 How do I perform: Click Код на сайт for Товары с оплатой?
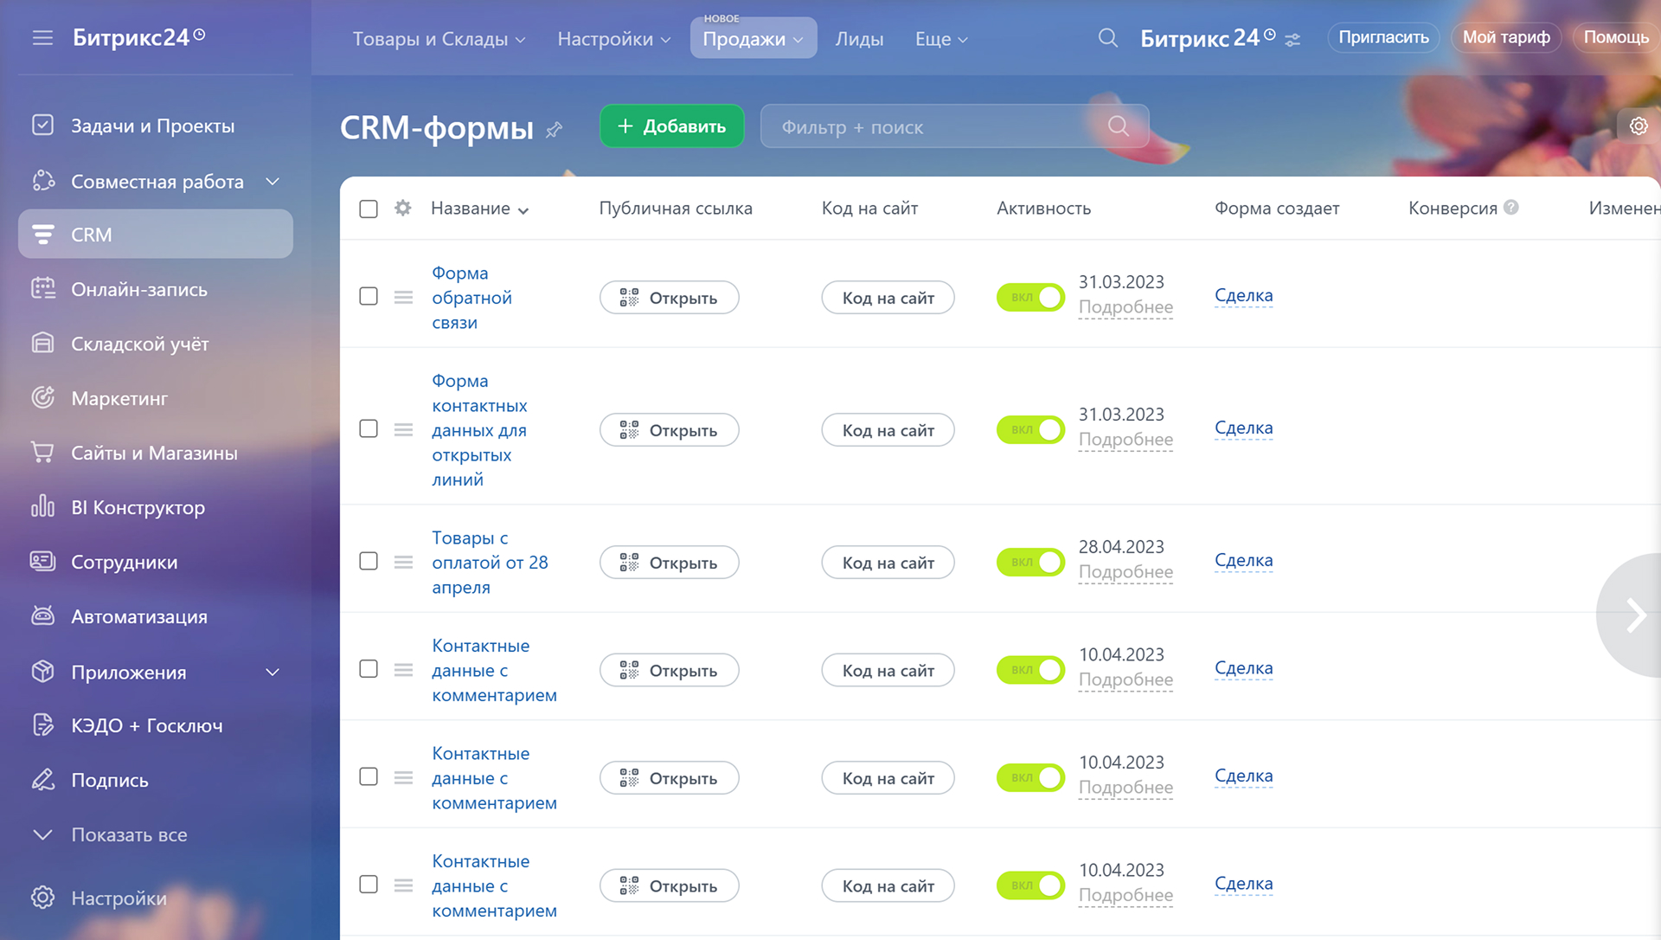[x=888, y=563]
